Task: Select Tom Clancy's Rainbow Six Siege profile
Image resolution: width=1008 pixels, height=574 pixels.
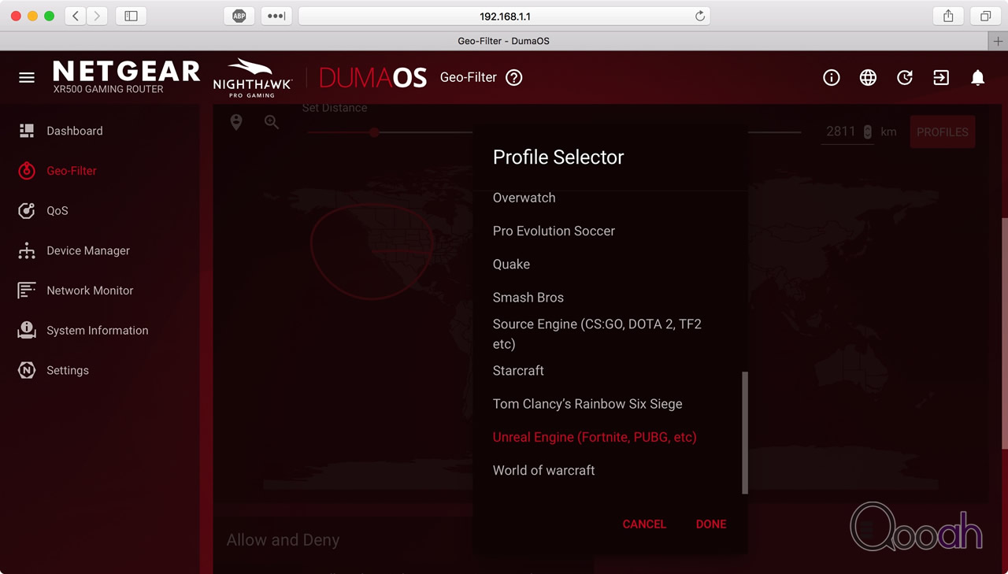Action: [x=587, y=403]
